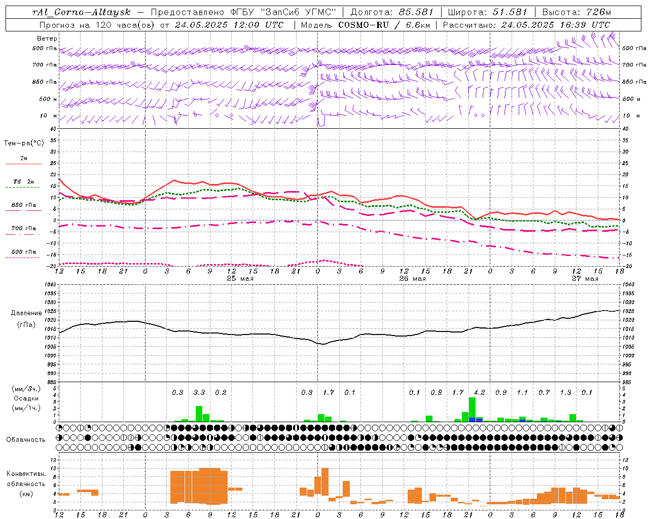
Task: Click the (мм/3ч.) unit label
Action: [x=26, y=389]
